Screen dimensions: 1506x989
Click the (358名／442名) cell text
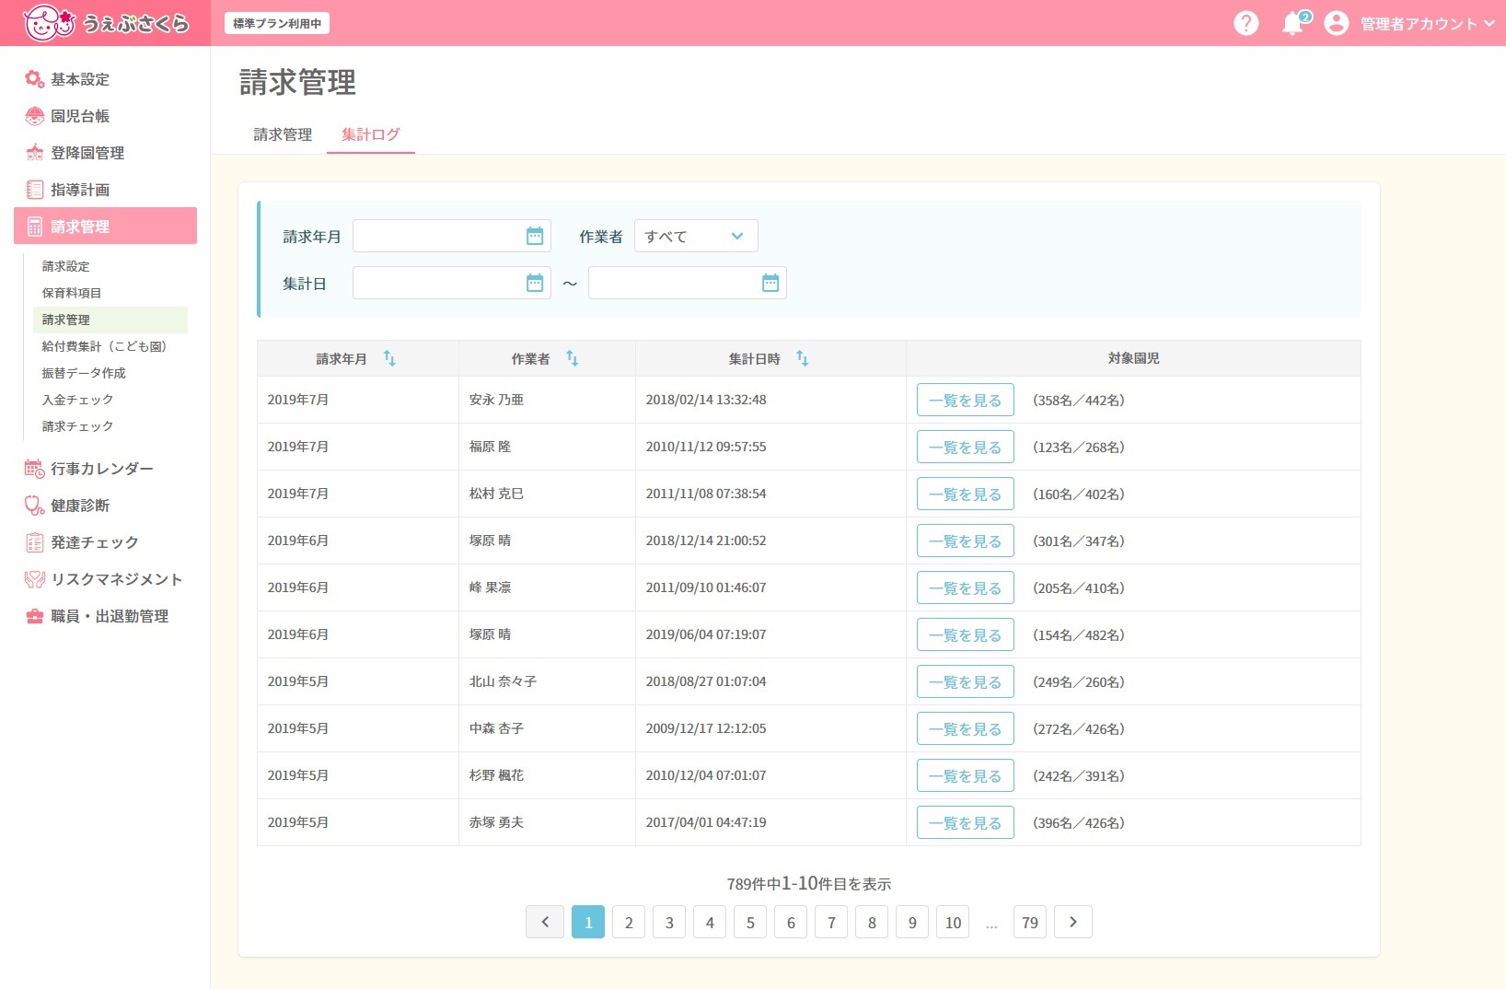(1079, 401)
